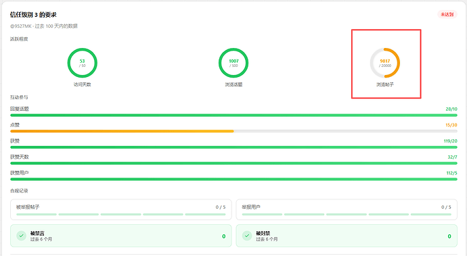Click the 回复话题 row label

click(20, 109)
